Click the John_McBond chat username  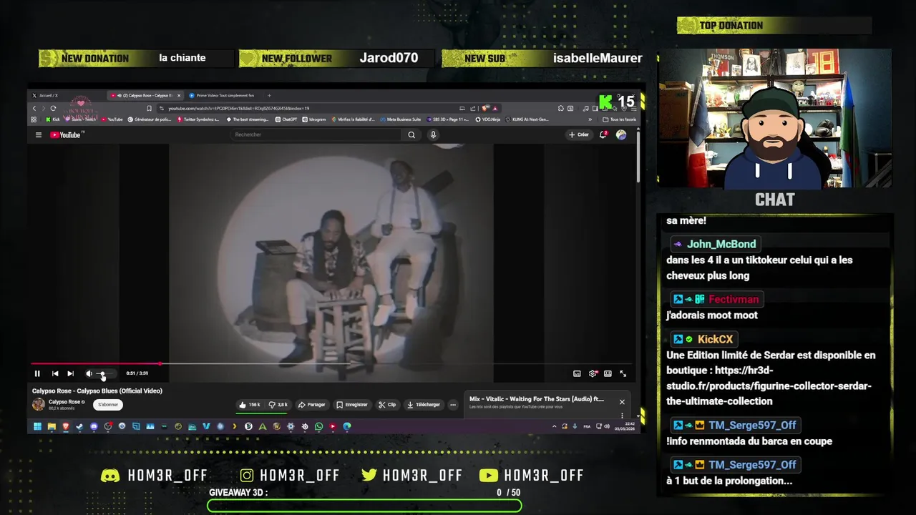coord(721,244)
